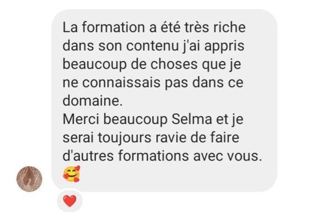The width and height of the screenshot is (330, 222).
Task: Click the name 'Selma' in the message
Action: [192, 119]
